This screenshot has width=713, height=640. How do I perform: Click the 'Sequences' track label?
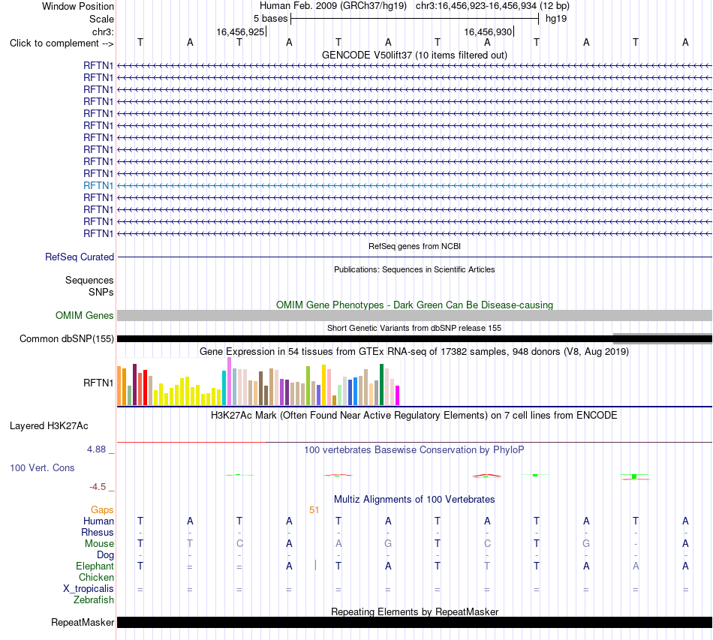click(x=89, y=280)
